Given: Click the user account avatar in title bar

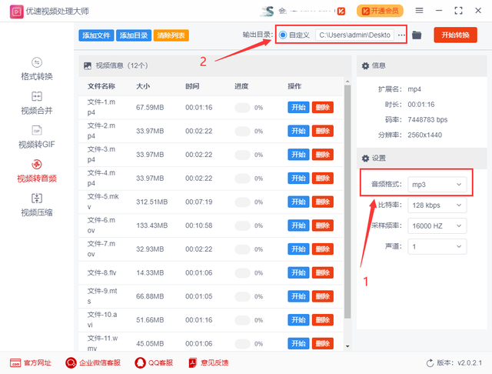Looking at the screenshot, I should (268, 12).
